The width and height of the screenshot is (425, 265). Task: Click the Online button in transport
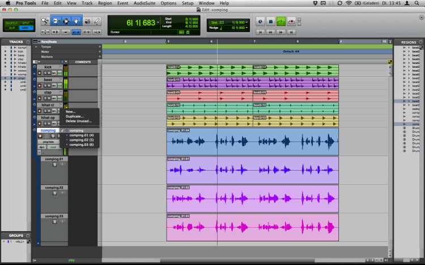[x=260, y=21]
